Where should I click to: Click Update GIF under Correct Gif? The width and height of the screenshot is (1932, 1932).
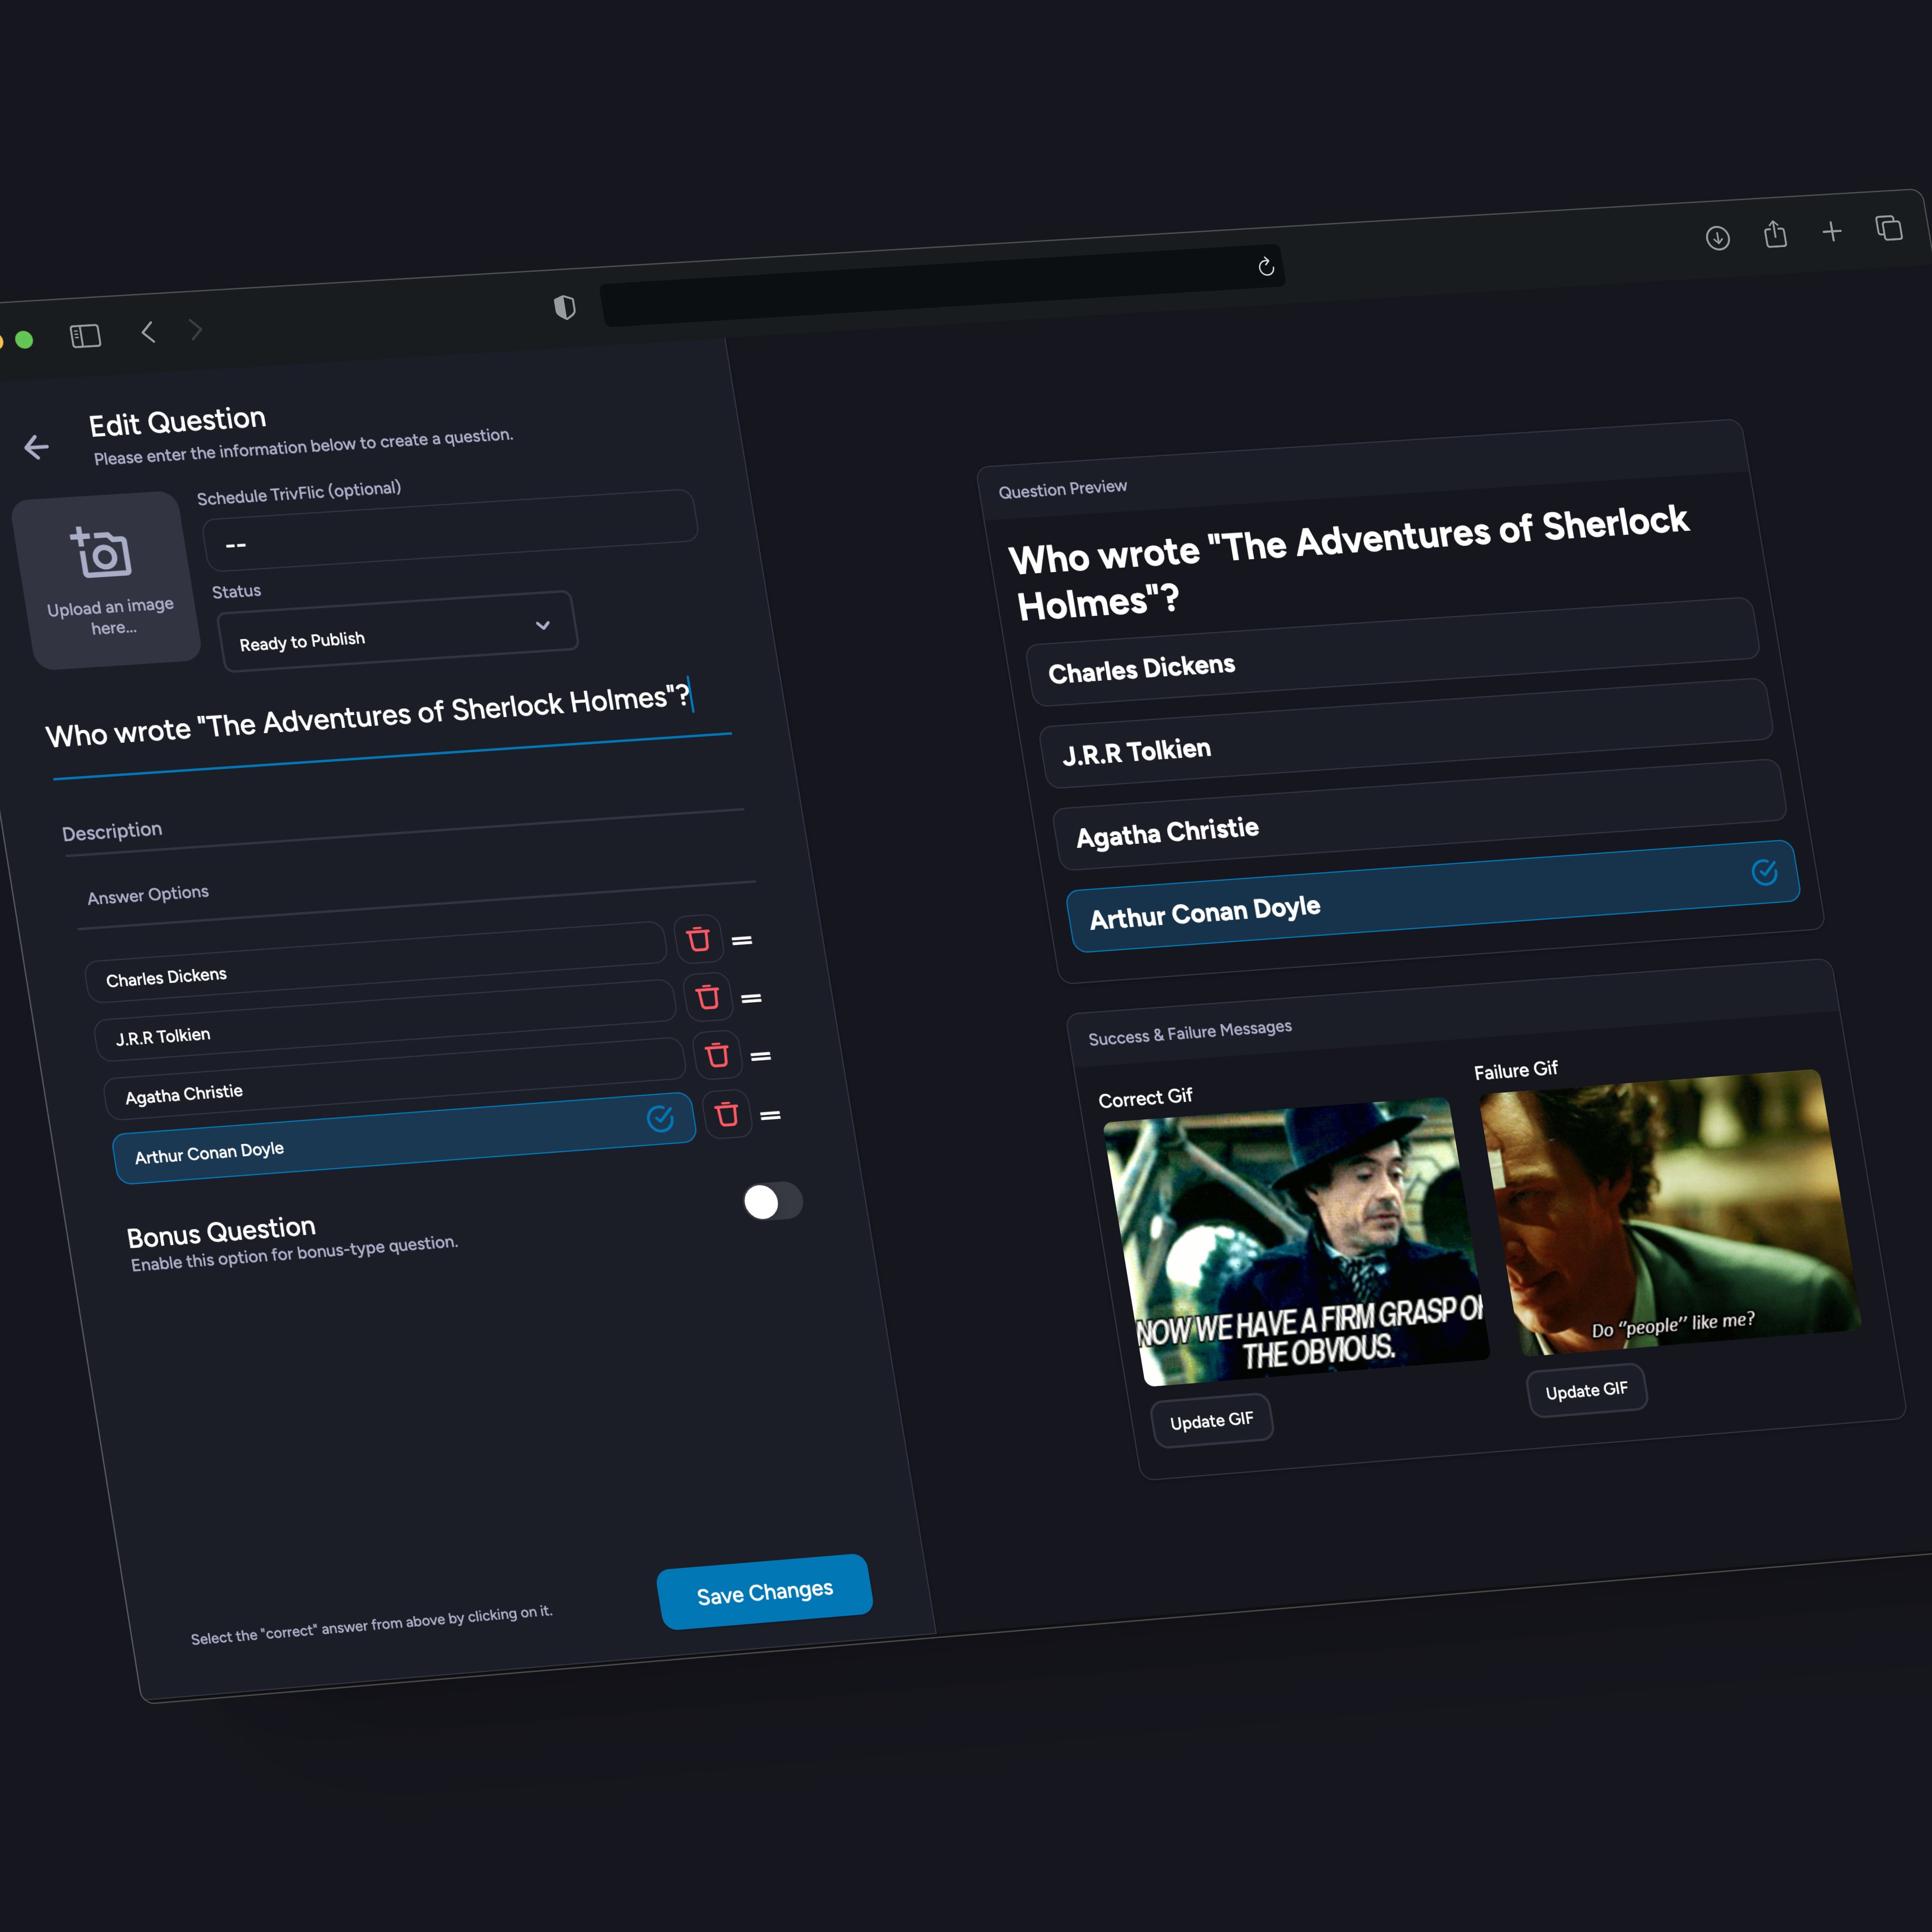coord(1211,1420)
